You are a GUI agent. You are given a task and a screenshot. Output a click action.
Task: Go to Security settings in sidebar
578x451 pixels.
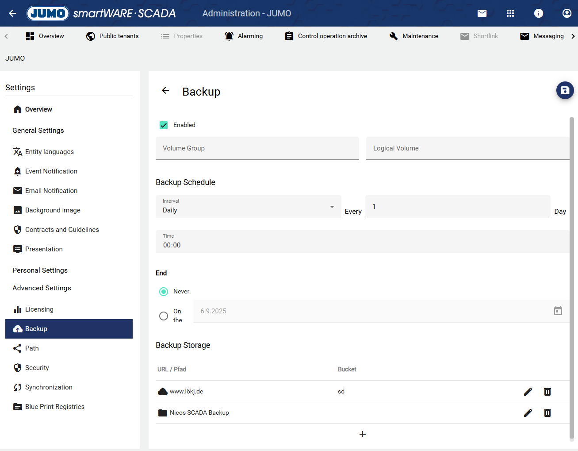coord(37,368)
